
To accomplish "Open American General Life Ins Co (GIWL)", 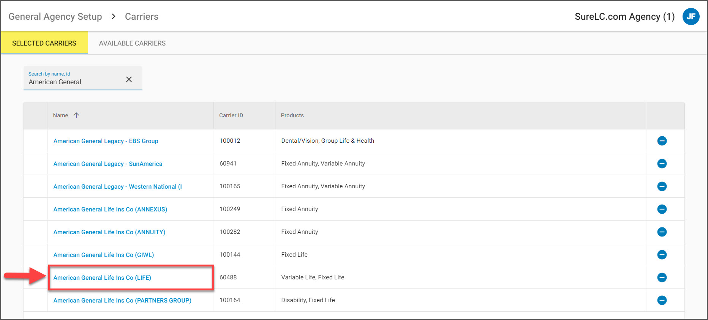I will pos(104,255).
